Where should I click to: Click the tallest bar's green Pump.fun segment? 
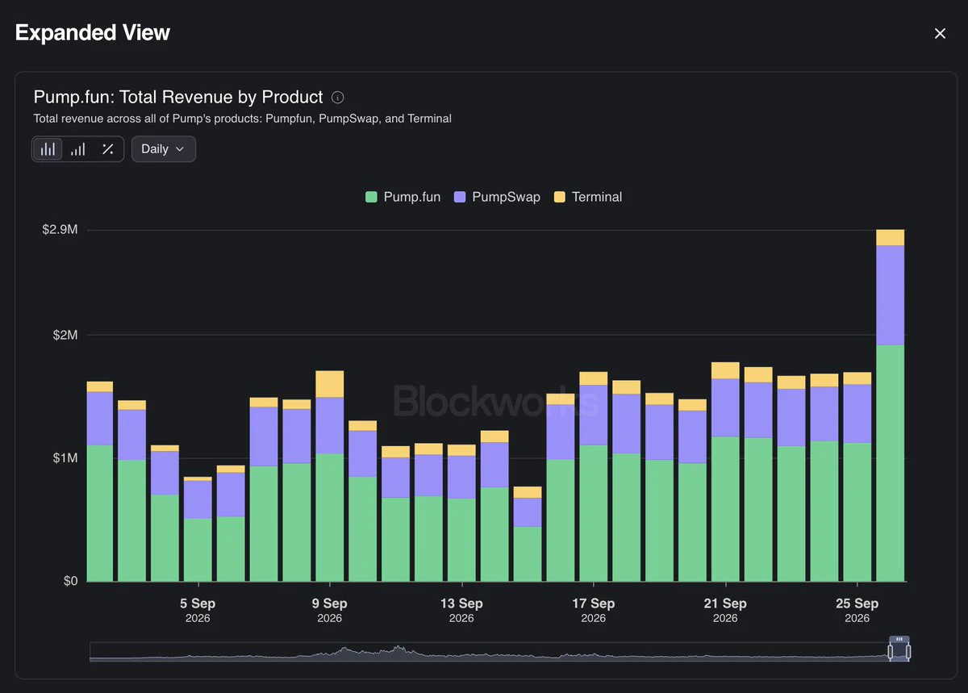click(x=890, y=463)
